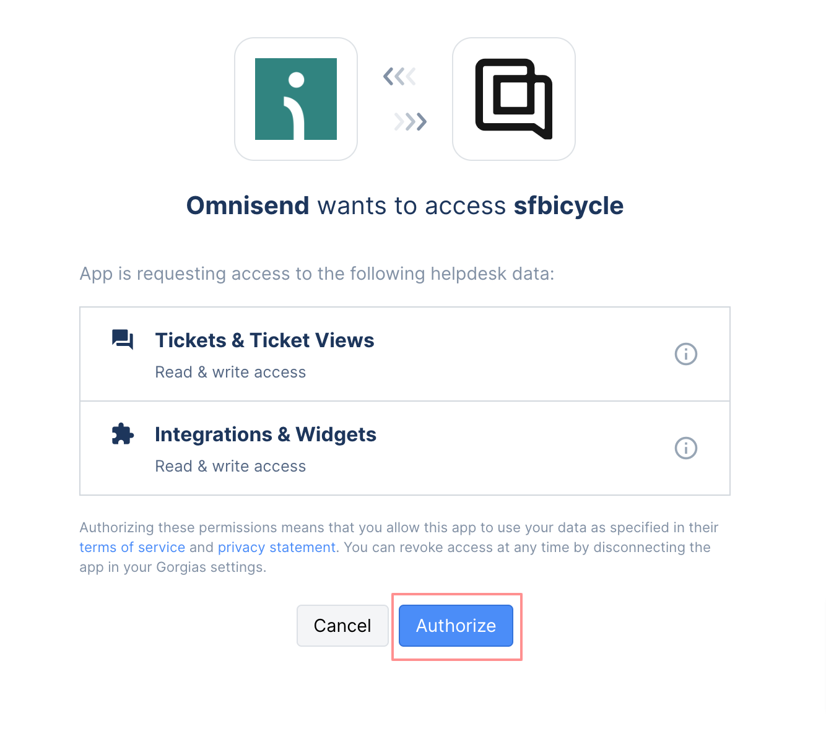Click Read & write access under Tickets
The image size is (826, 734).
(230, 372)
